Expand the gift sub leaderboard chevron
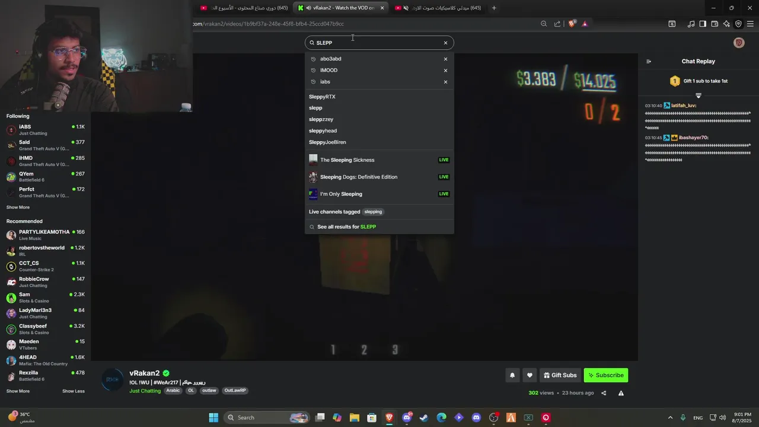Screen dimensions: 759x427 click(x=699, y=95)
